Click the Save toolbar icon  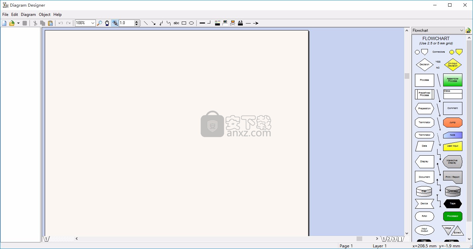[x=25, y=23]
